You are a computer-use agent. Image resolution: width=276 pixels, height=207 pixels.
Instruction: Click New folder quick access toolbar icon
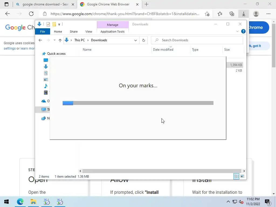pyautogui.click(x=54, y=24)
